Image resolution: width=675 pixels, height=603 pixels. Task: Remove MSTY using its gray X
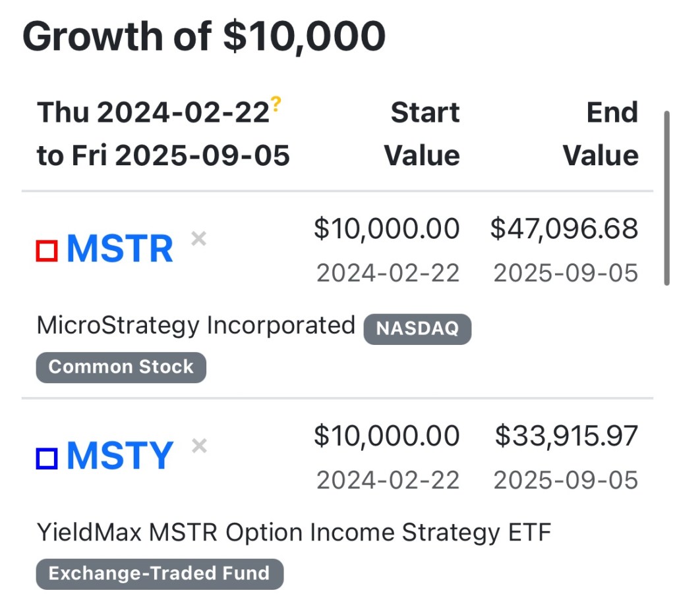(x=198, y=446)
